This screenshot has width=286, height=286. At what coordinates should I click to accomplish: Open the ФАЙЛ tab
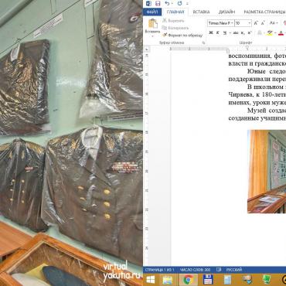(152, 12)
